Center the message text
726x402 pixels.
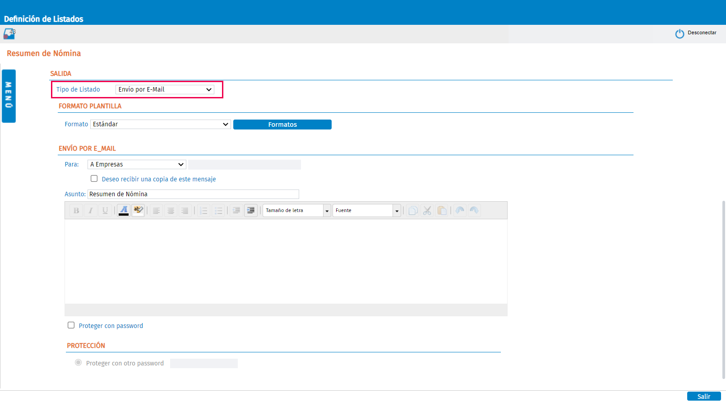coord(171,210)
